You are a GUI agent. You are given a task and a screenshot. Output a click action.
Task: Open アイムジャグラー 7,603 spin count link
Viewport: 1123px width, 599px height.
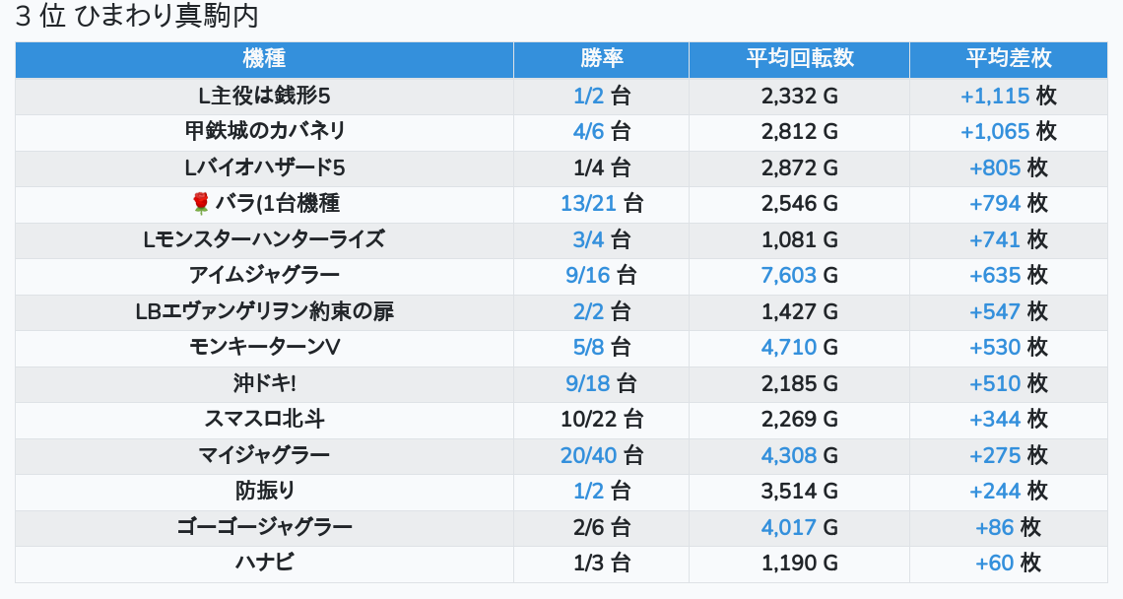[x=789, y=276]
